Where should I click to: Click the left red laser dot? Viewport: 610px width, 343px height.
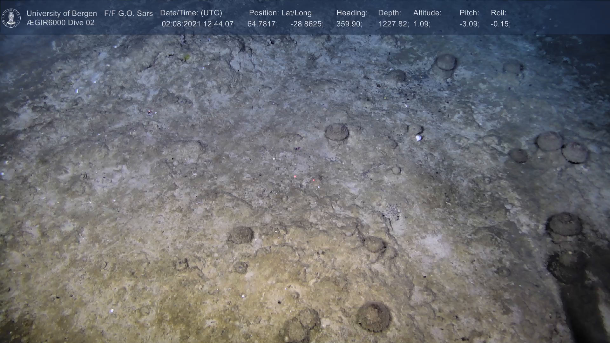click(x=295, y=176)
